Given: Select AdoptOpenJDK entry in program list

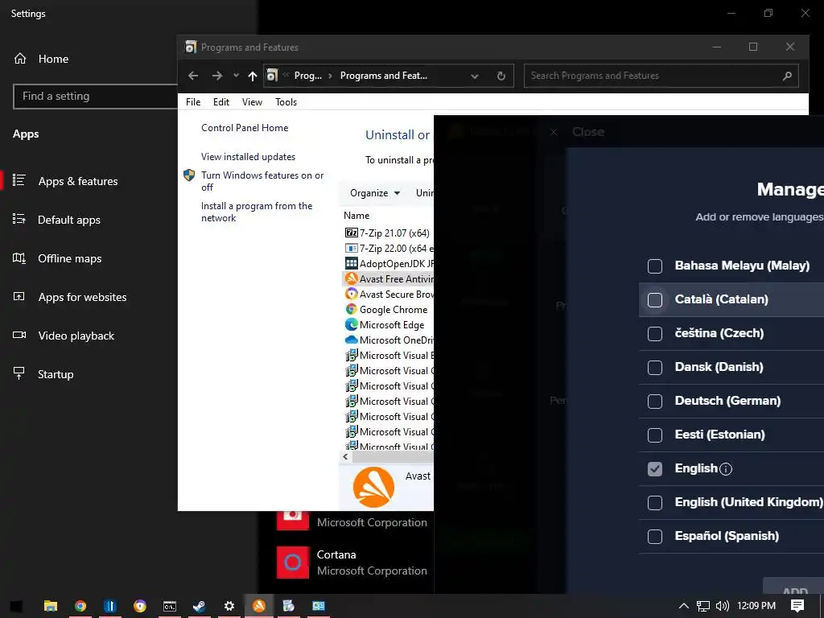Looking at the screenshot, I should point(389,263).
